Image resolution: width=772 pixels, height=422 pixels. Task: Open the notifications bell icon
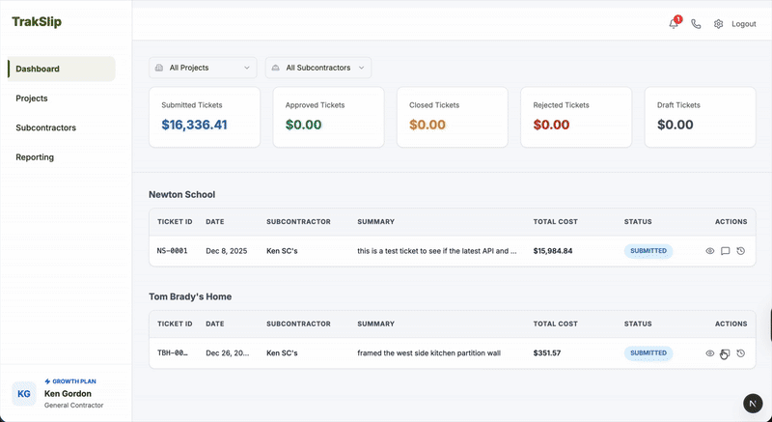674,24
